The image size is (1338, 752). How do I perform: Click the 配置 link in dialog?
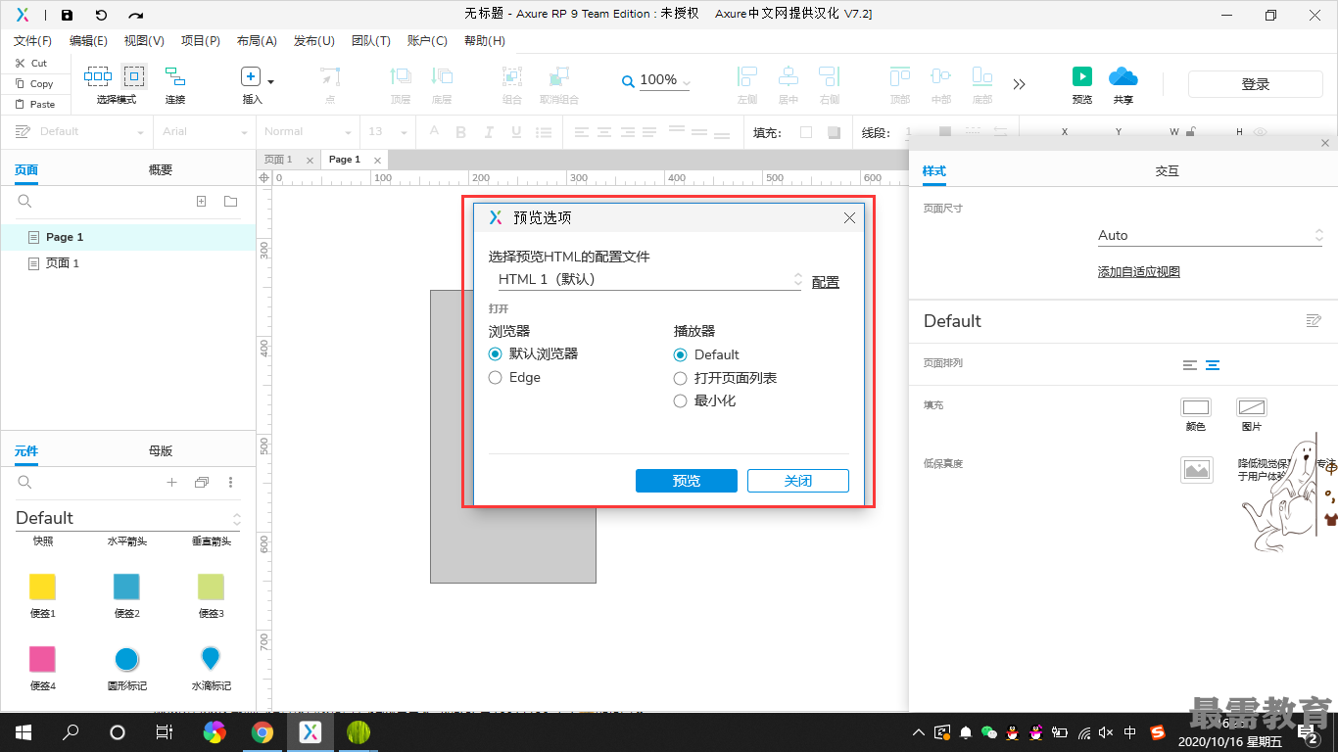pos(826,282)
